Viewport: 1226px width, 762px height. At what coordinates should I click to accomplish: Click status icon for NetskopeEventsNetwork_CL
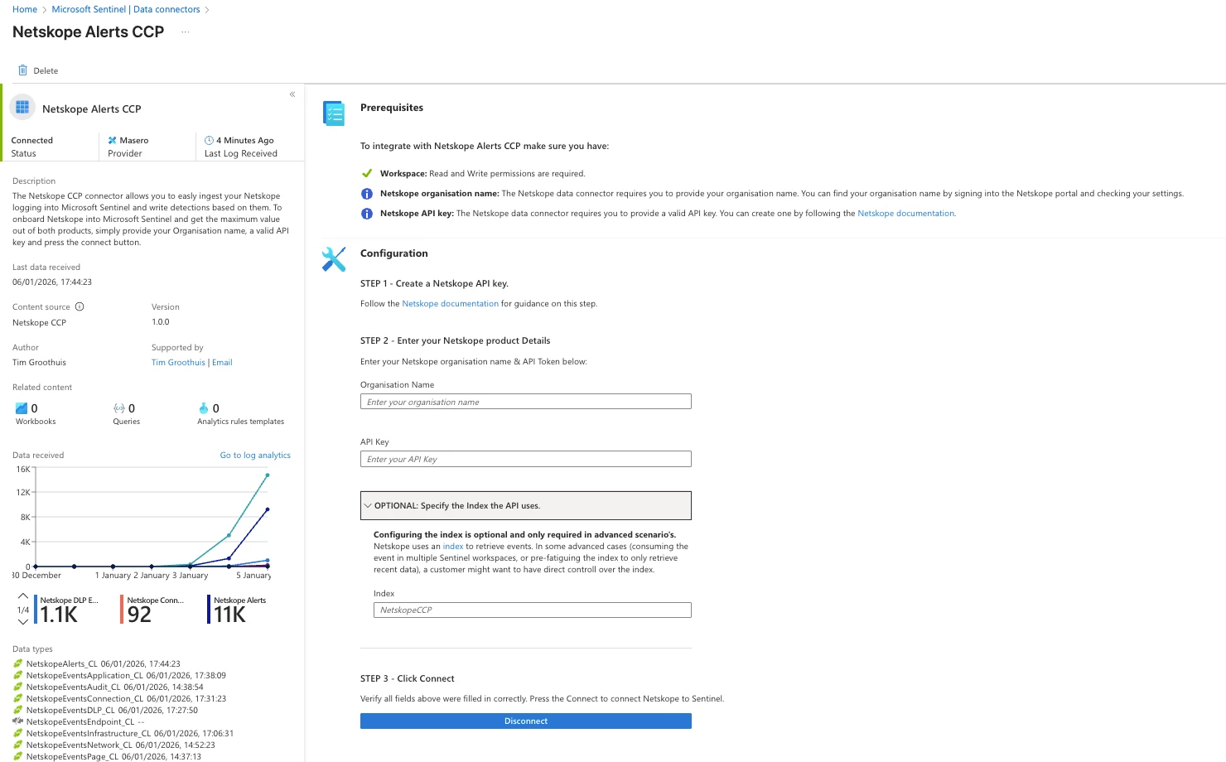(x=17, y=745)
